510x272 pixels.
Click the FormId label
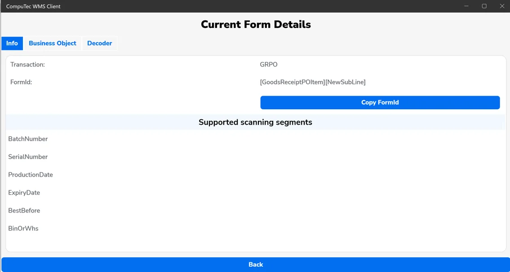point(21,82)
